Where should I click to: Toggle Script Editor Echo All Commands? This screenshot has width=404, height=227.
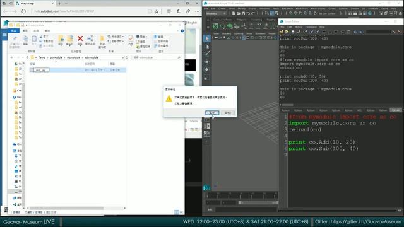[x=343, y=32]
